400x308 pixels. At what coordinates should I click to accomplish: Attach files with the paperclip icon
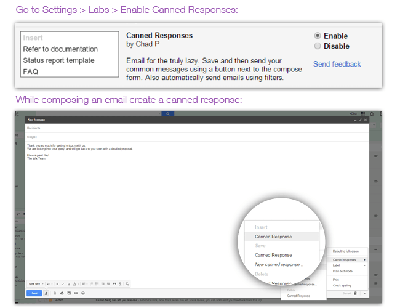tap(55, 293)
